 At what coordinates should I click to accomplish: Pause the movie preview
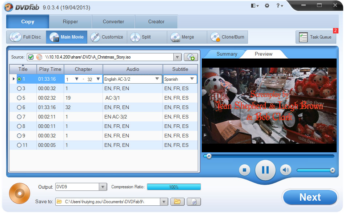(x=265, y=170)
